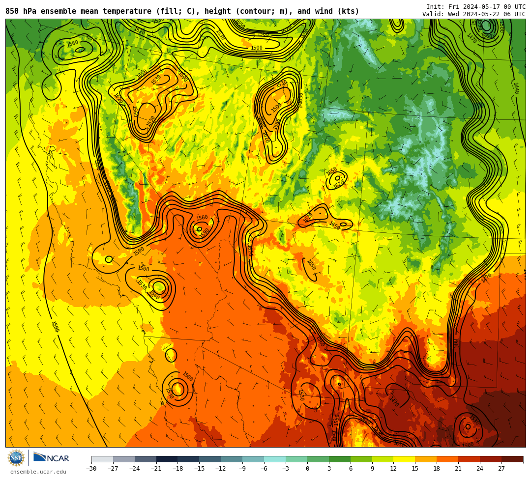Open the ensemble.ucar.edu link text
The height and width of the screenshot is (478, 531).
38,472
